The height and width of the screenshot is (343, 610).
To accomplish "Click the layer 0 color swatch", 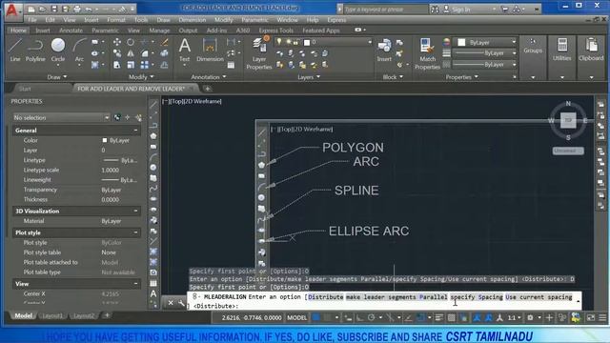I will coord(307,42).
